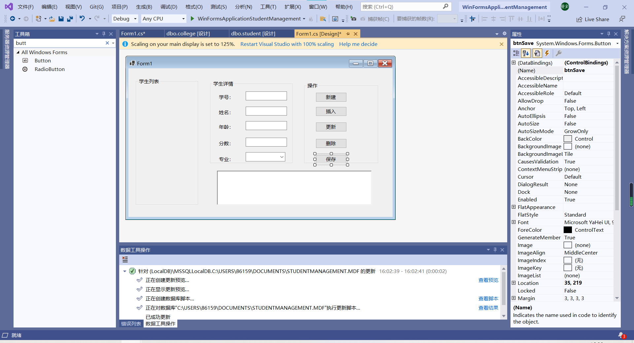Open the btnSave object selector dropdown
Image resolution: width=634 pixels, height=343 pixels.
[x=617, y=43]
